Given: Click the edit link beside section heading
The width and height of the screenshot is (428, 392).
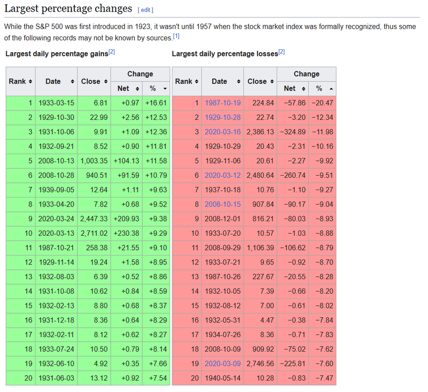Looking at the screenshot, I should pos(145,10).
